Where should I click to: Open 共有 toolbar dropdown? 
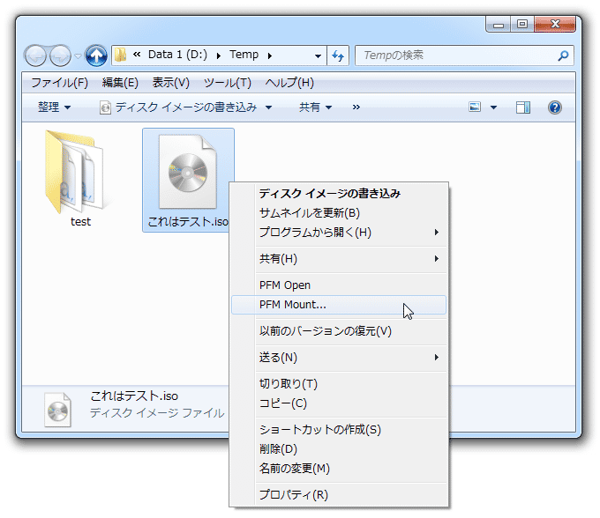coord(315,107)
